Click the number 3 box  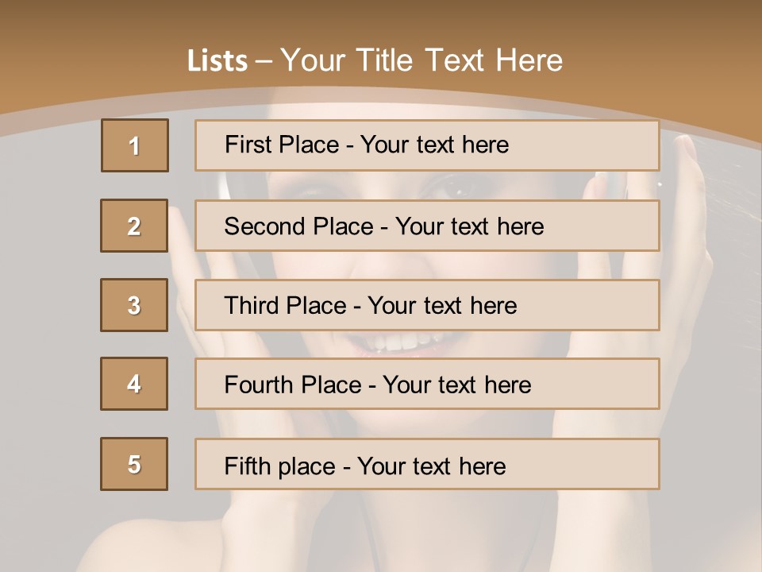click(x=134, y=305)
